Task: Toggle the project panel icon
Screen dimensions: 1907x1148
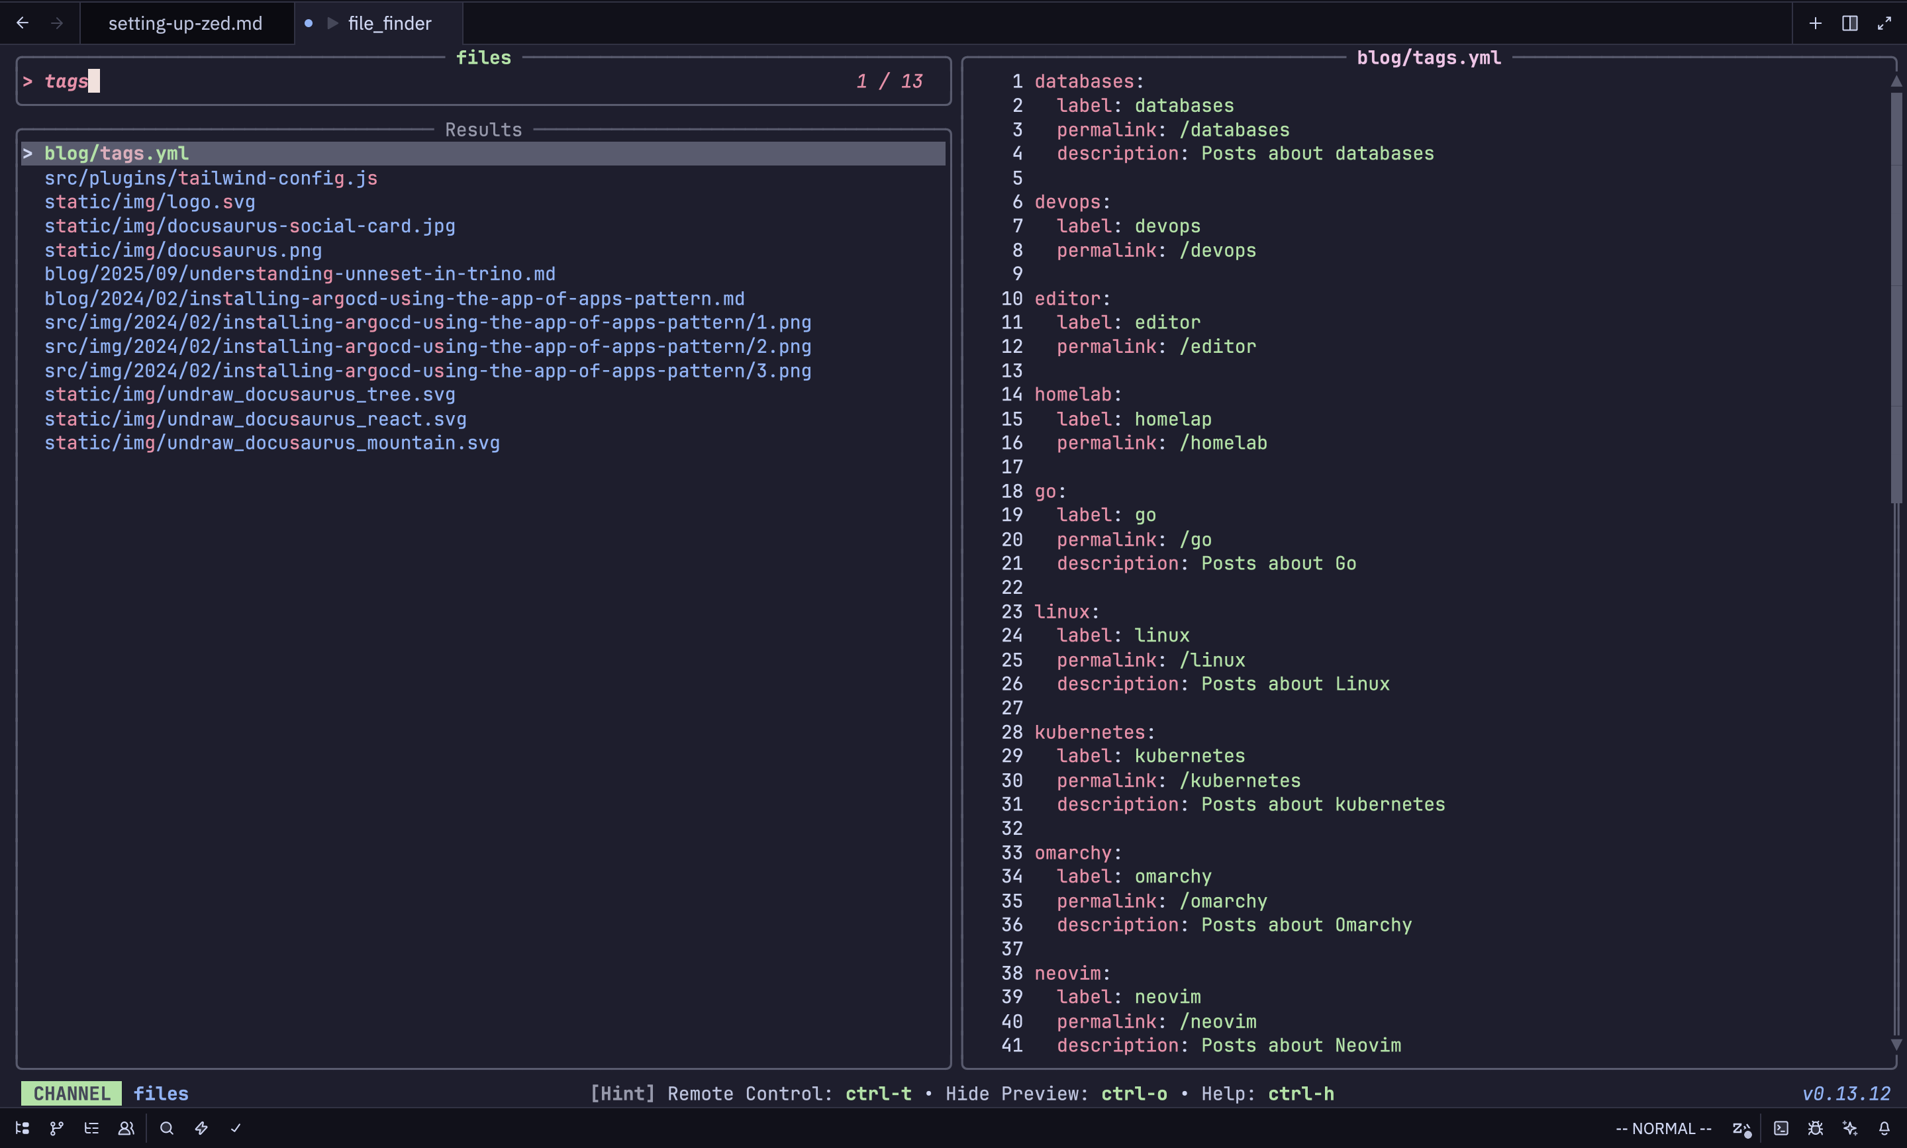Action: coord(23,1128)
